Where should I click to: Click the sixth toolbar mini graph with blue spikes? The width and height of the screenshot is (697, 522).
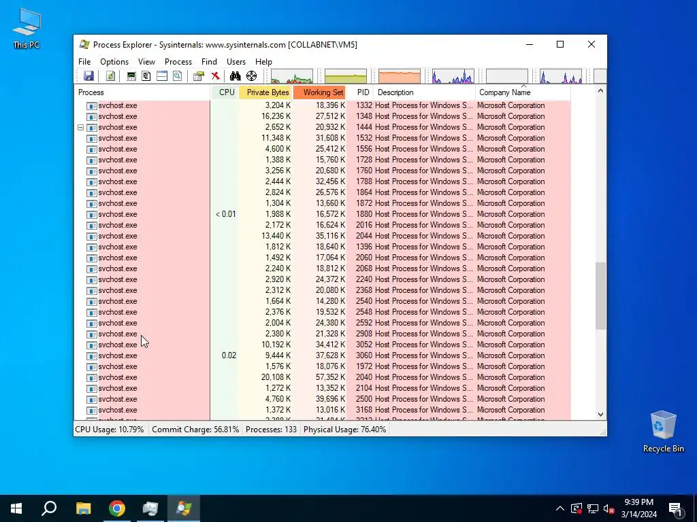point(561,76)
